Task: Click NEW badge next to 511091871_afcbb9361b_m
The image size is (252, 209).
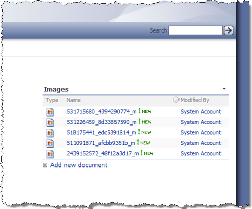Action: 143,143
